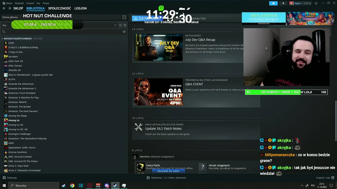
Task: Select the 100$ game icon
Action: (x=6, y=43)
